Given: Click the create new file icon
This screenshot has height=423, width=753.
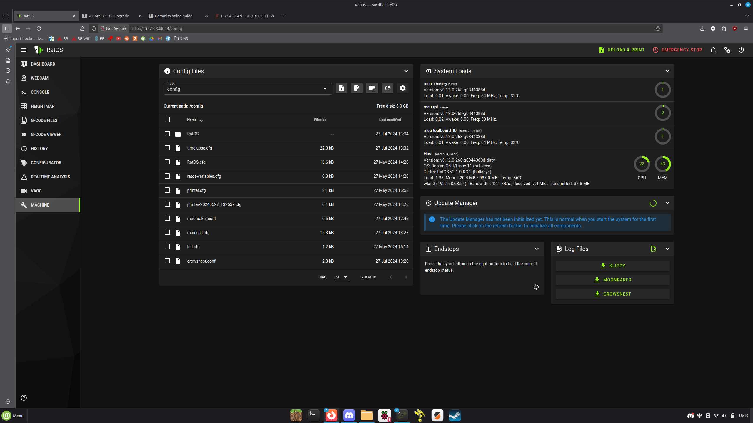Looking at the screenshot, I should point(356,88).
